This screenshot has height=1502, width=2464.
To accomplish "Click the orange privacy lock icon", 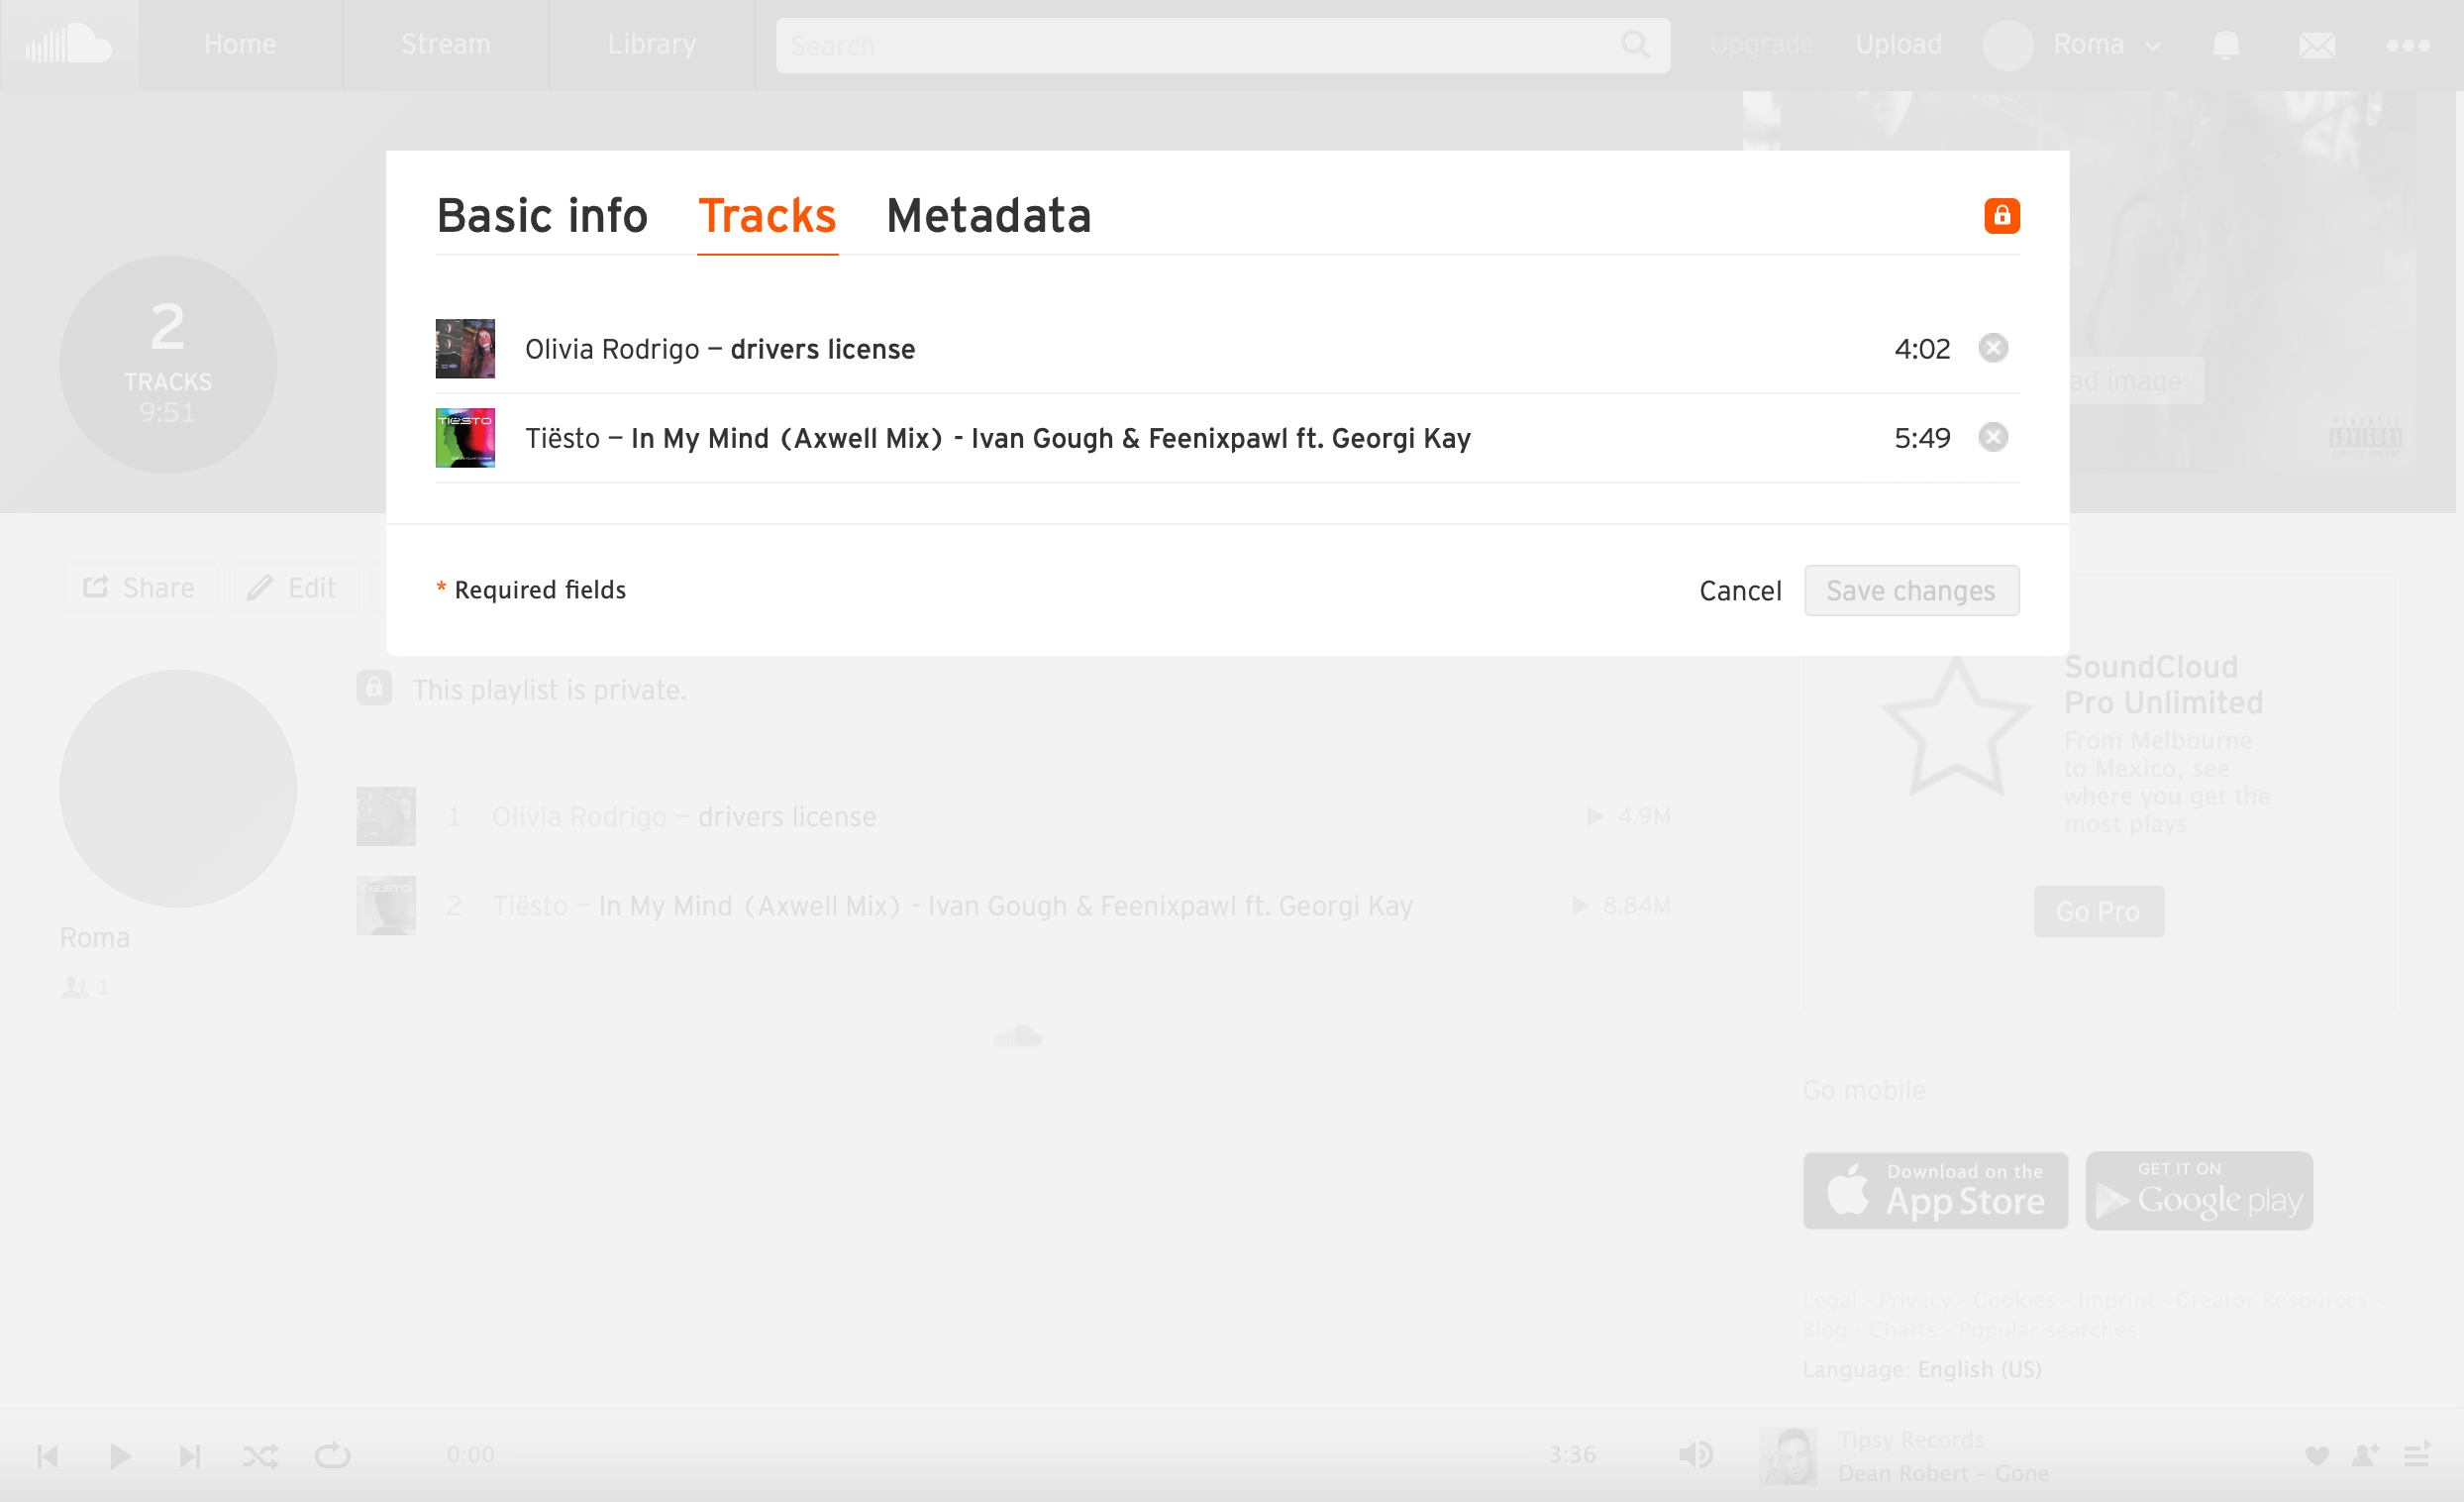I will [x=2002, y=216].
